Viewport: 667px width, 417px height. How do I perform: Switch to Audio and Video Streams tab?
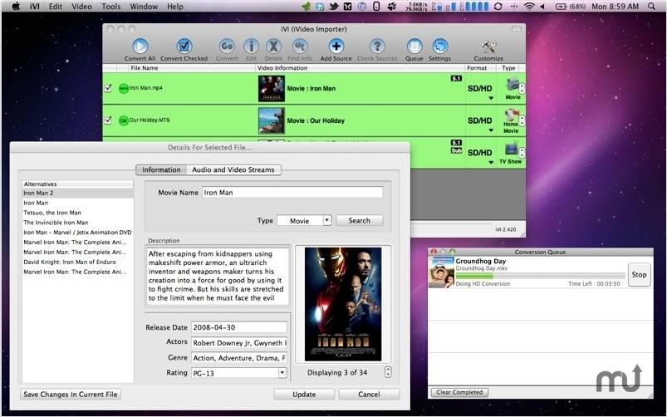point(233,169)
